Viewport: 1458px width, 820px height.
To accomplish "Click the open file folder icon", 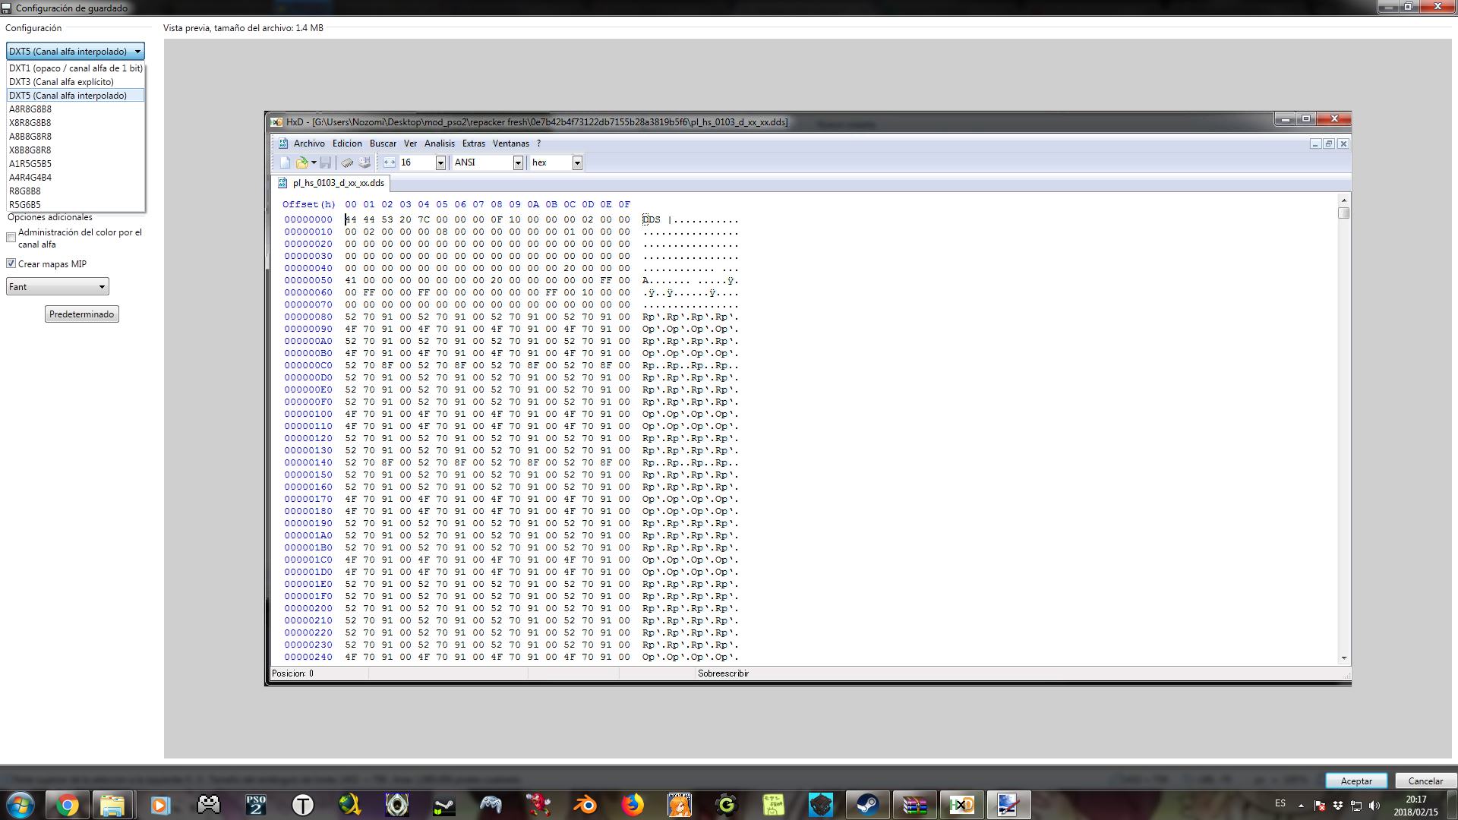I will point(301,162).
